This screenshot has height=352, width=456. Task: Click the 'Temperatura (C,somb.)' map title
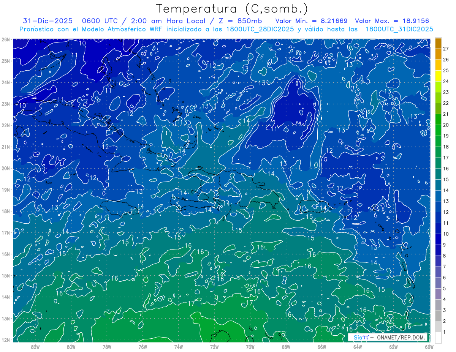232,9
